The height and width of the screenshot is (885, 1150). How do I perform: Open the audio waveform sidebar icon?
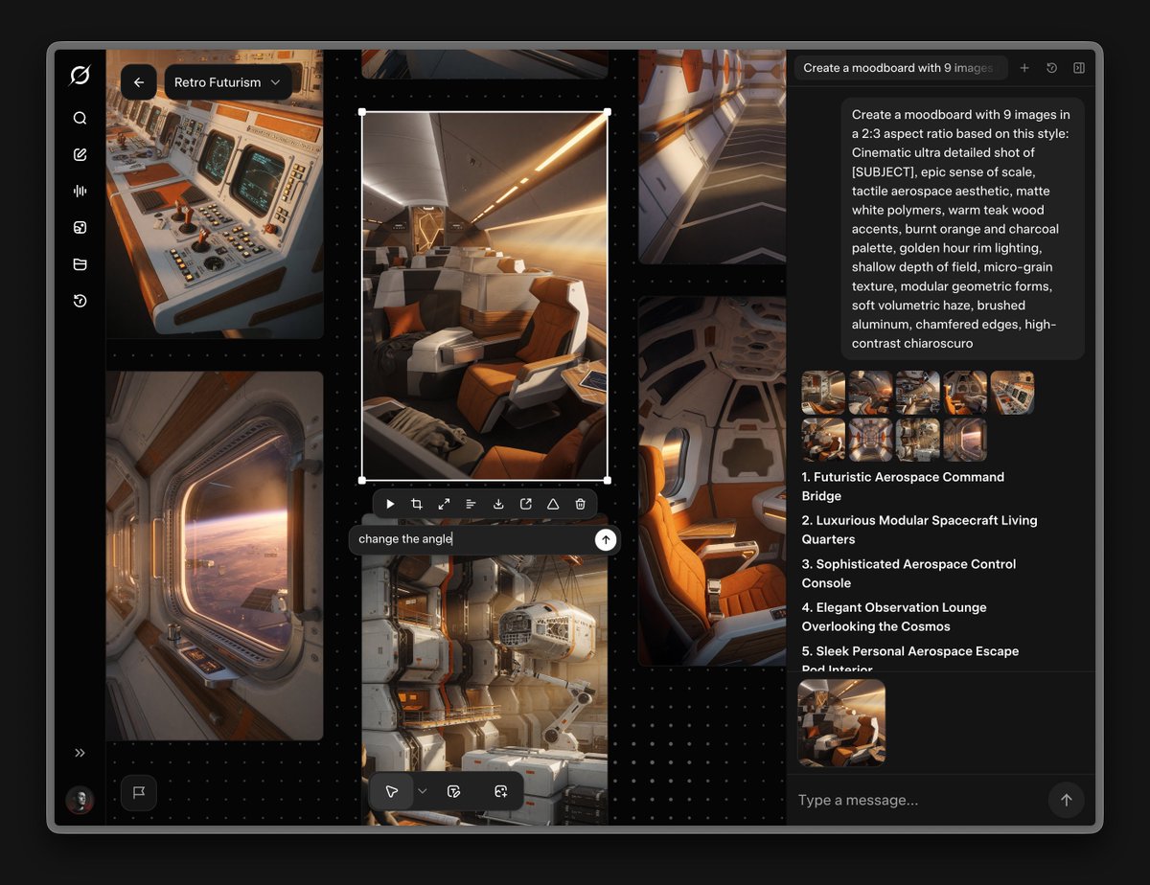[x=80, y=191]
